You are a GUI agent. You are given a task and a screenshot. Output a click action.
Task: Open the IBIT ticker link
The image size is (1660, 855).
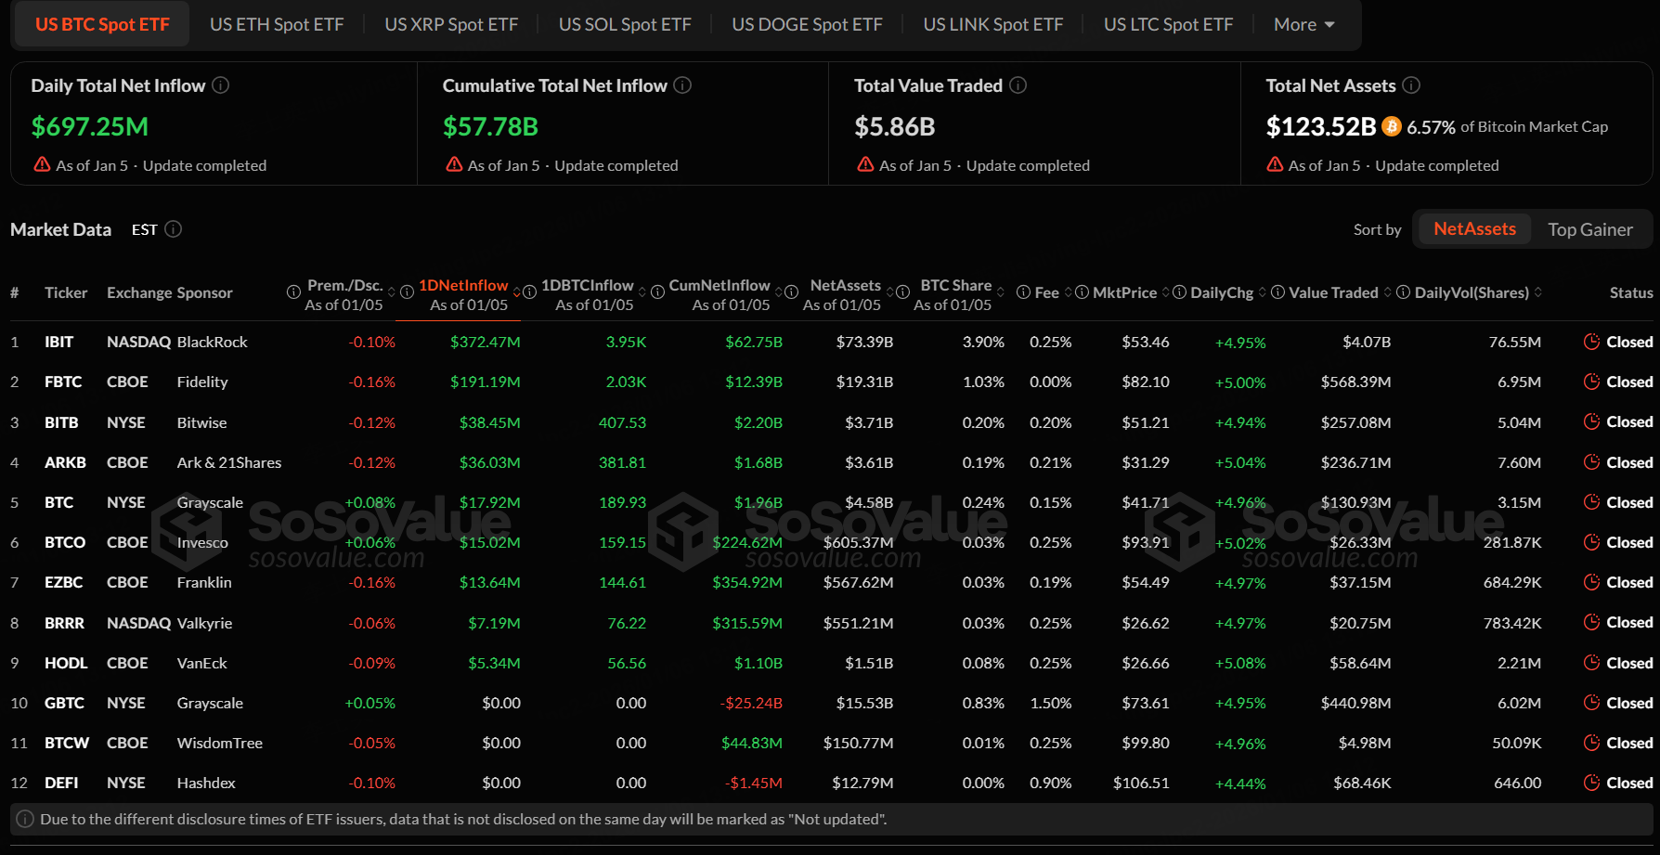coord(58,342)
